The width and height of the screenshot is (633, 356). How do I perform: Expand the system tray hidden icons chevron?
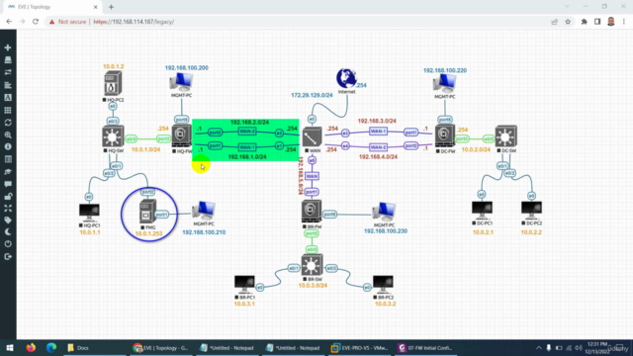(x=538, y=347)
